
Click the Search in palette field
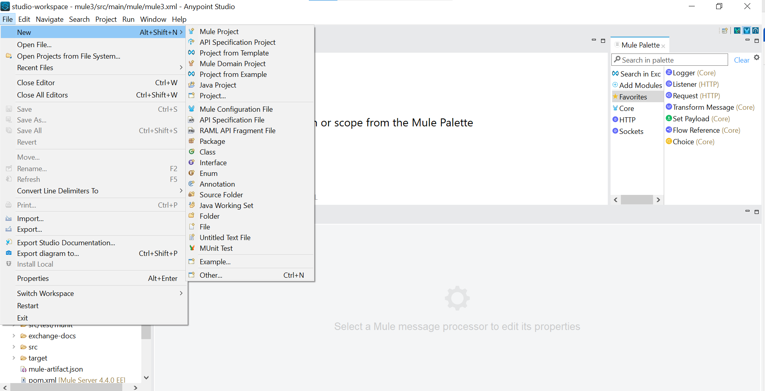(x=670, y=60)
